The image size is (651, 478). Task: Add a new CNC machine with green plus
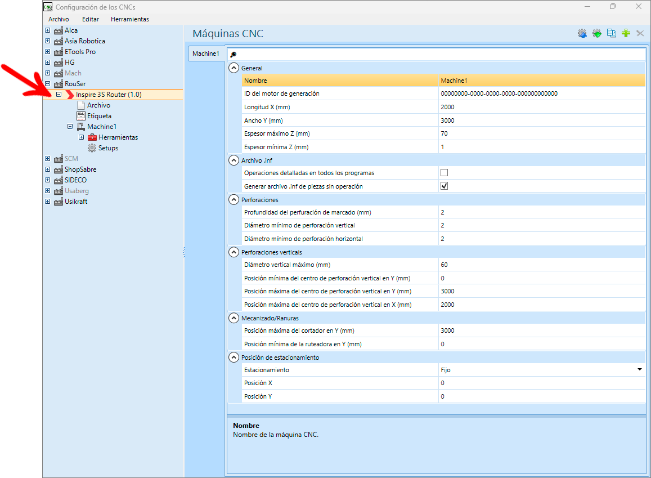point(626,33)
